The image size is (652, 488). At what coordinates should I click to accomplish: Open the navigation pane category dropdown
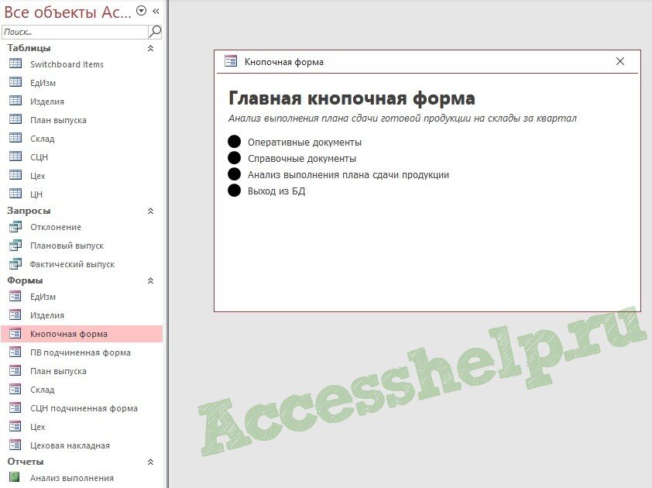(x=142, y=12)
